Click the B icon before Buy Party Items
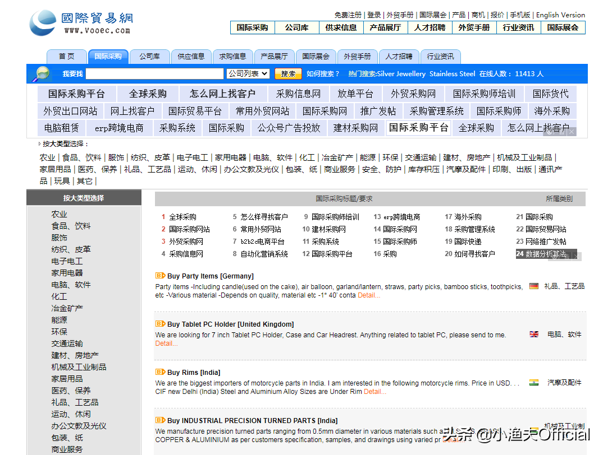 point(160,276)
